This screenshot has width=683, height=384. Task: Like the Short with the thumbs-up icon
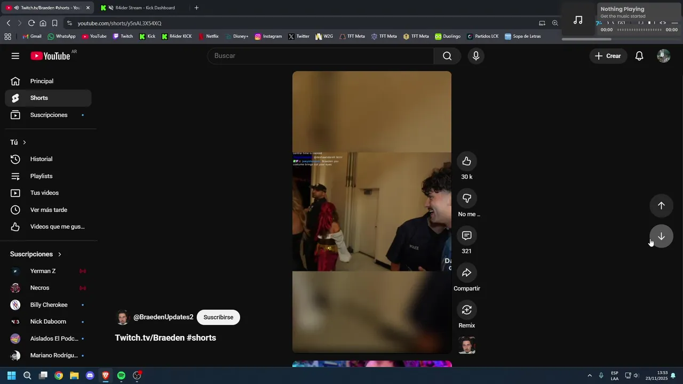pyautogui.click(x=467, y=161)
